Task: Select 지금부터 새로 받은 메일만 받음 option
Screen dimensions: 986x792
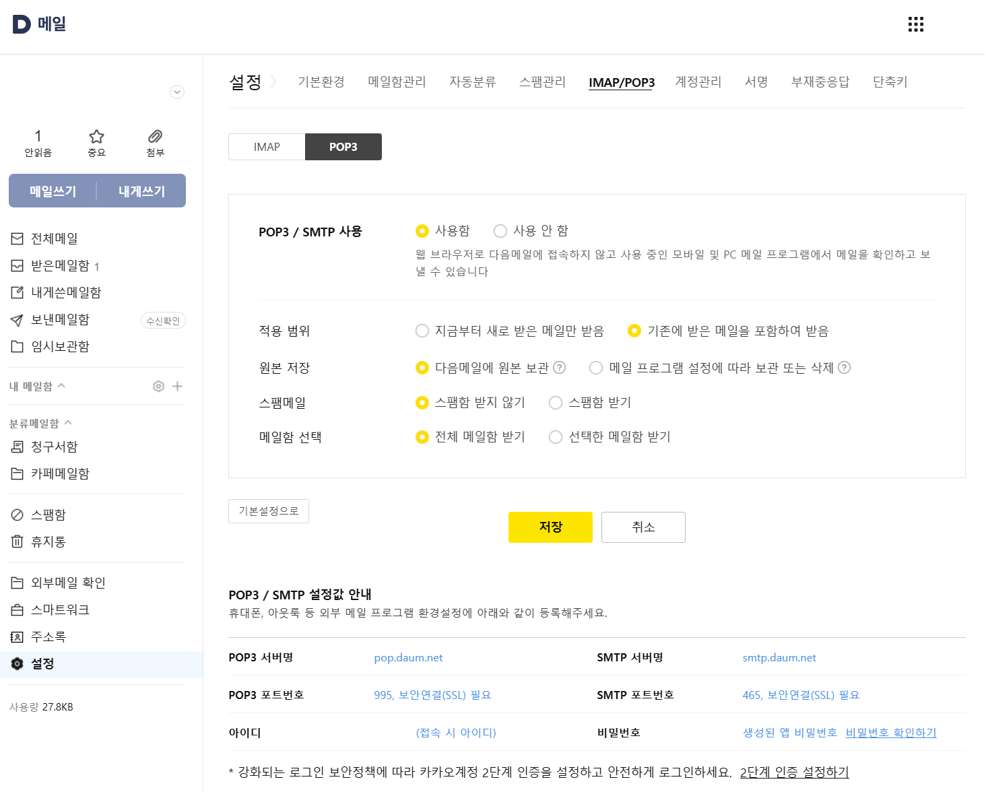Action: [x=422, y=331]
